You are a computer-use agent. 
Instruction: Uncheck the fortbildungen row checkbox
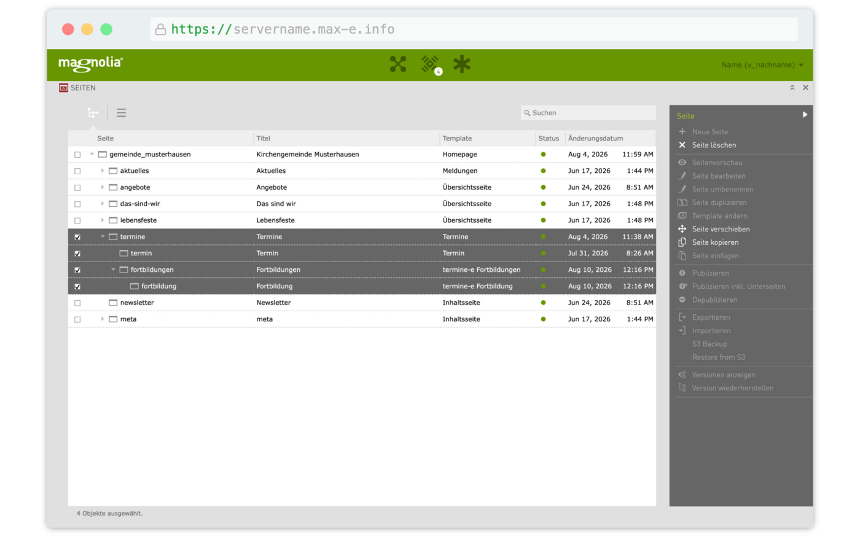(77, 270)
